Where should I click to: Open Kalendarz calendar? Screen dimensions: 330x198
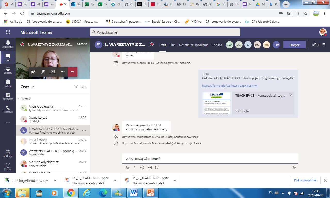tap(8, 96)
